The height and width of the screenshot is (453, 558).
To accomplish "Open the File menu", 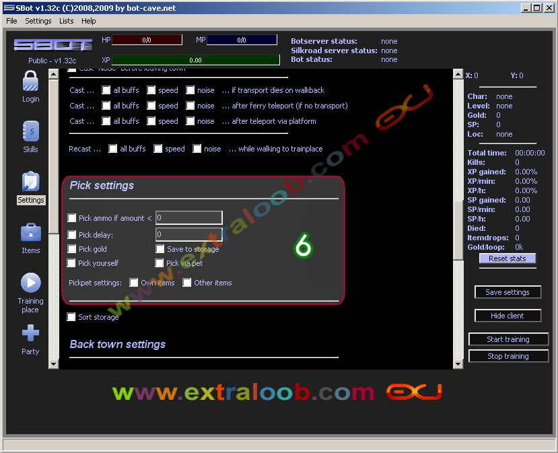I will point(11,21).
